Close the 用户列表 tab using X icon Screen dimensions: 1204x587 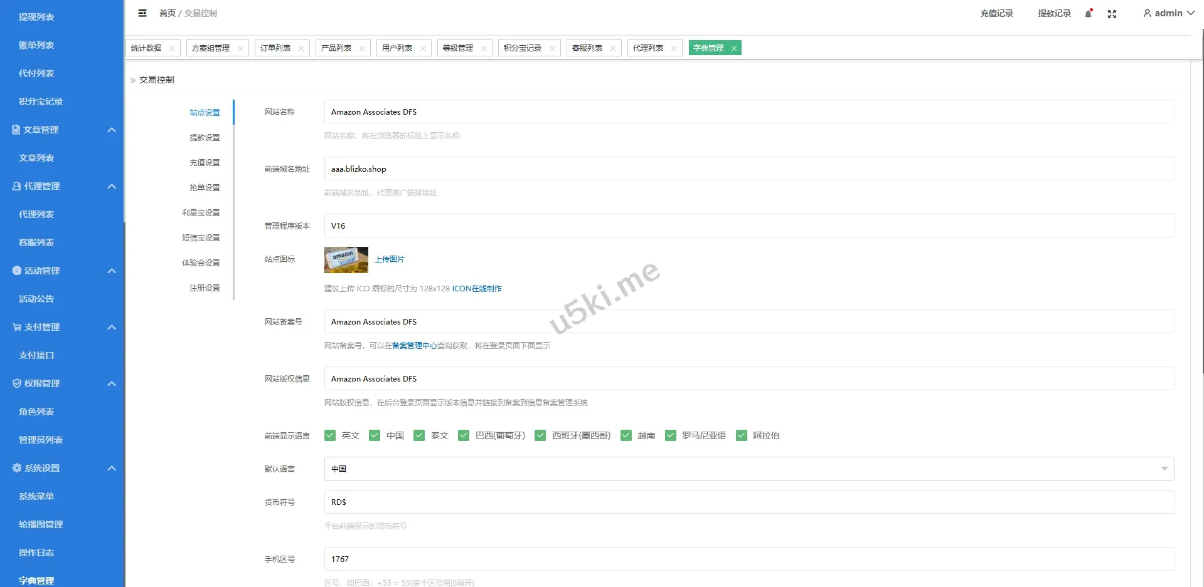click(x=423, y=48)
